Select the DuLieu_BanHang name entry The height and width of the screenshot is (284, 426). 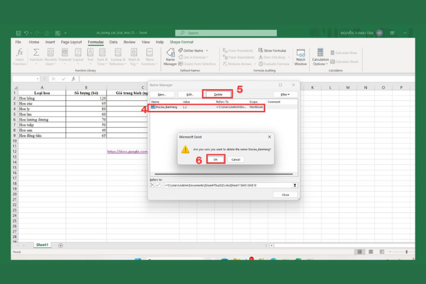click(165, 107)
